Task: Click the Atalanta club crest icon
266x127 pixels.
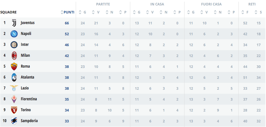Action: pyautogui.click(x=14, y=77)
